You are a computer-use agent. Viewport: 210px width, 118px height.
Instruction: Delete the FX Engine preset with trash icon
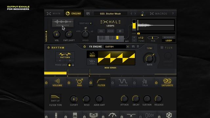[138, 47]
